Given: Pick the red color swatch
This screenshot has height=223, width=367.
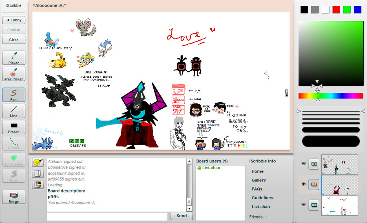Looking at the screenshot, I should tap(336, 10).
